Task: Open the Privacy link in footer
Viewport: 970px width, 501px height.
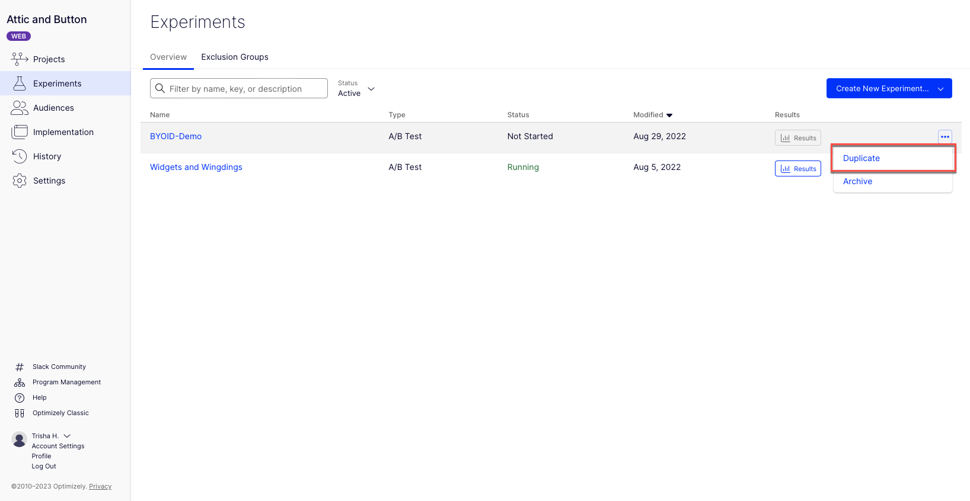Action: 100,486
